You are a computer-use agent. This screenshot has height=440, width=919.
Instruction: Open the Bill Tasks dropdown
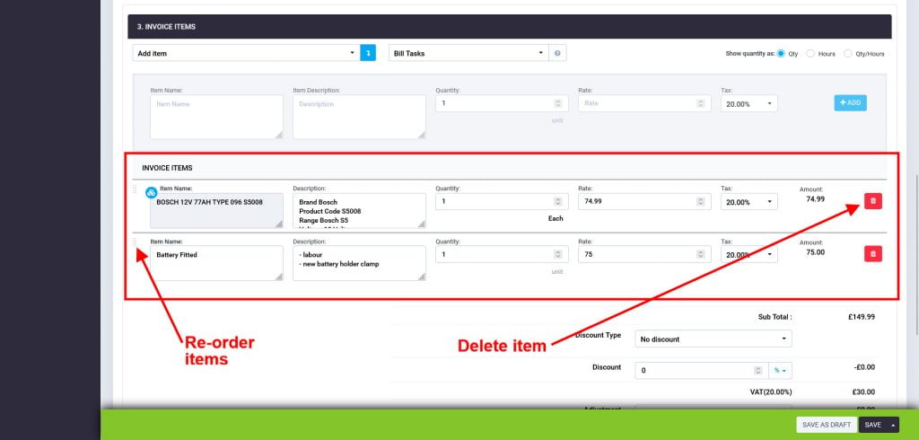tap(468, 53)
